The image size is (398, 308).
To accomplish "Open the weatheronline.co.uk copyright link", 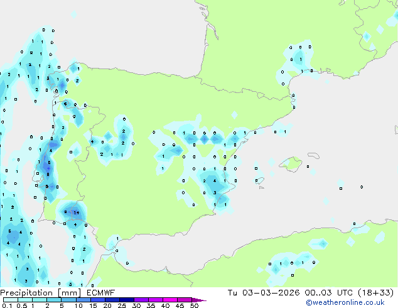I will click(x=345, y=302).
